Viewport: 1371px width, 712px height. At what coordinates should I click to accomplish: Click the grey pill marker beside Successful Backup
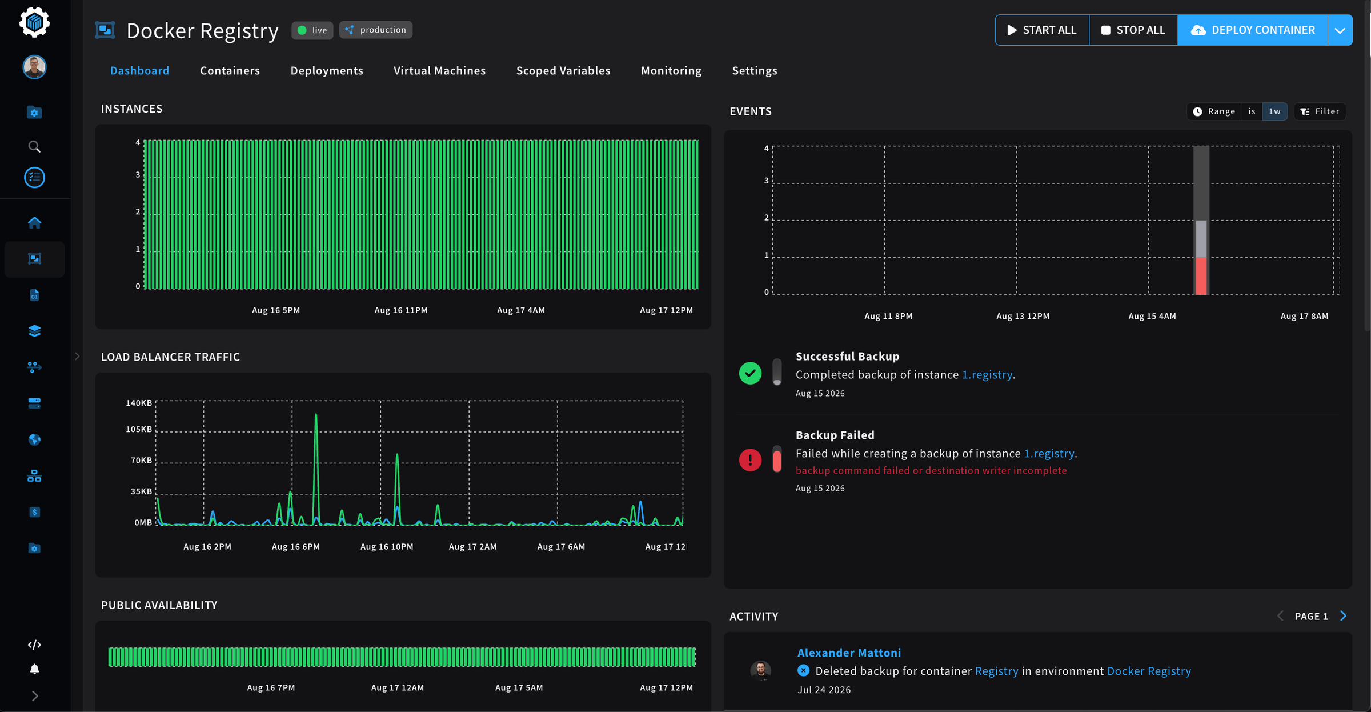777,372
